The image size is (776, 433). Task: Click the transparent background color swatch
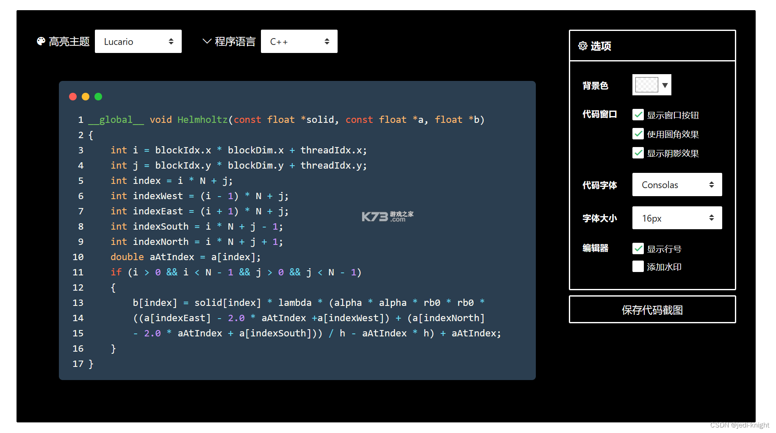point(646,85)
